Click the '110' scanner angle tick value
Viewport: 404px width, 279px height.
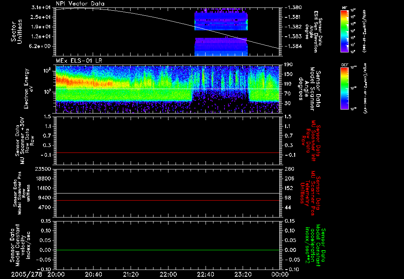[288, 84]
